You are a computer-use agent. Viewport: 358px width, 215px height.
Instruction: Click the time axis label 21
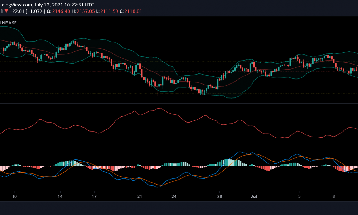coord(140,196)
